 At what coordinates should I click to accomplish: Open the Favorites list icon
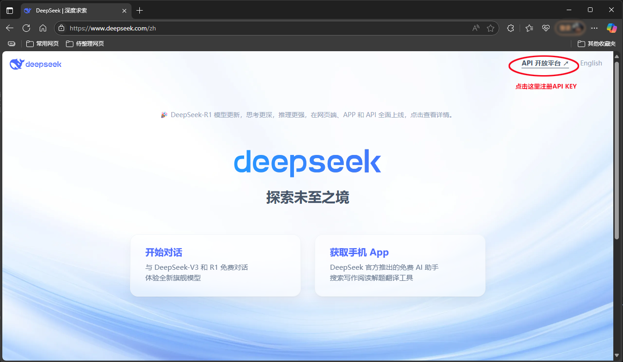(x=529, y=28)
